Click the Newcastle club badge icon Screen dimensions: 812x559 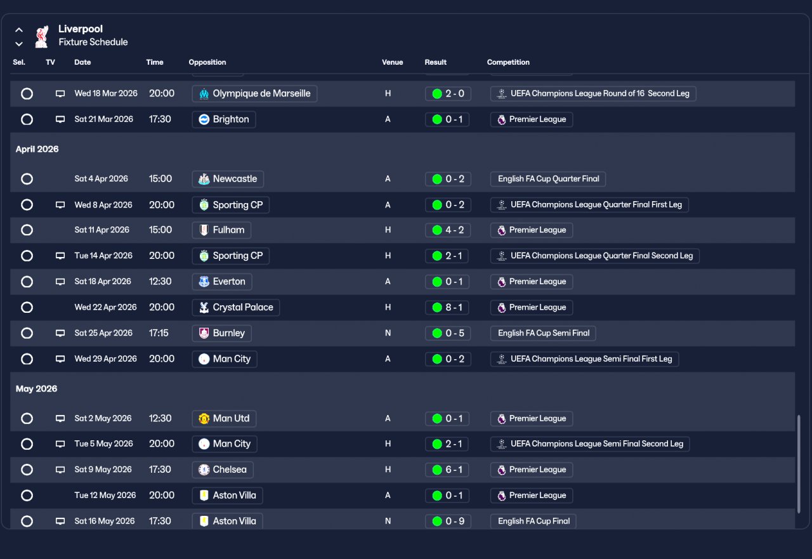204,179
